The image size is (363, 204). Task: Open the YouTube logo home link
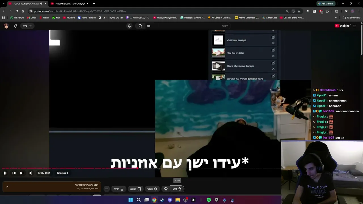coord(342,26)
